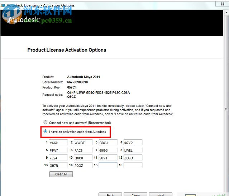Click activation code field 3 containing GDGJ

108,142
